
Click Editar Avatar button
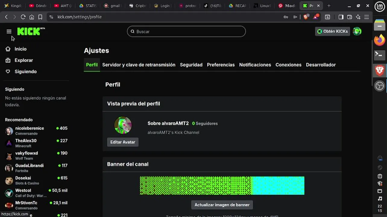123,142
